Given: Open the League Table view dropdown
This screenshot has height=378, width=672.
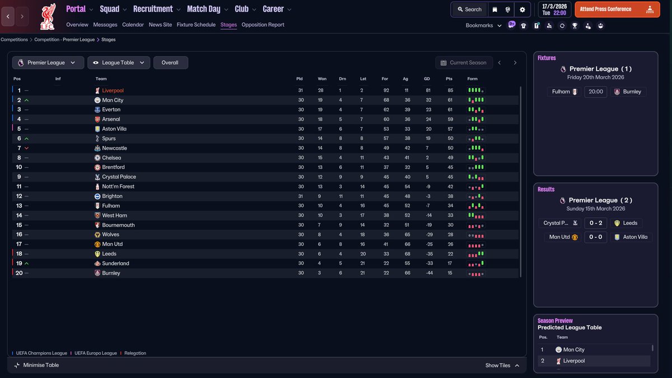Looking at the screenshot, I should tap(119, 63).
